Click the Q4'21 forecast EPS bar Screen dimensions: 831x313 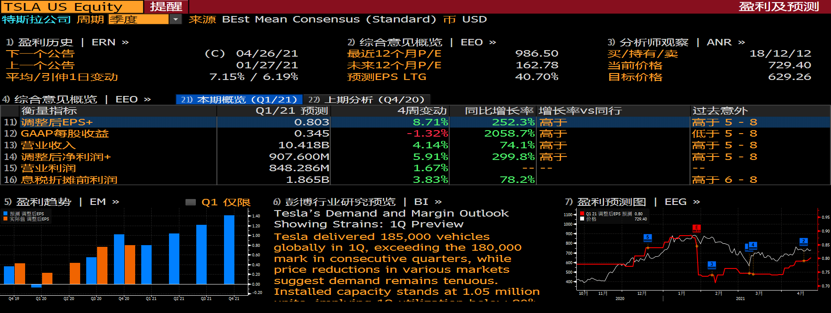coord(229,249)
